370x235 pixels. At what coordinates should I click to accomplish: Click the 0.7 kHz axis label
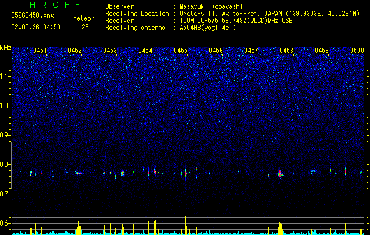click(x=5, y=194)
